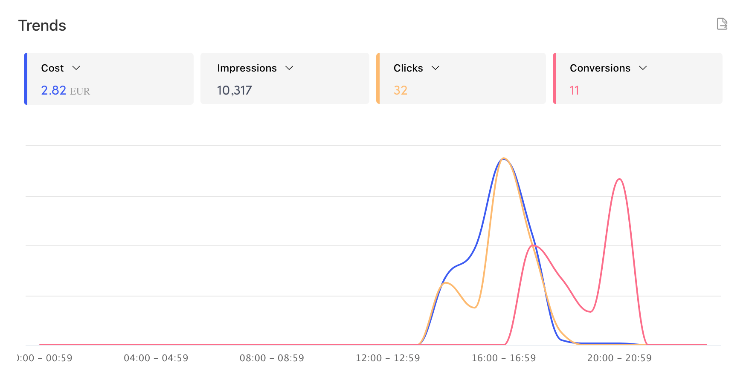This screenshot has width=749, height=380.
Task: Click the Trends section heading
Action: (42, 26)
